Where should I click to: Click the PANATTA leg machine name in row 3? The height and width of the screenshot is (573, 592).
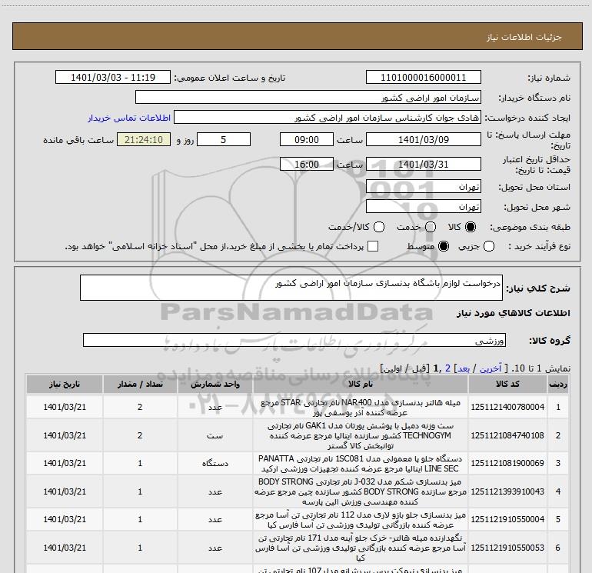[x=360, y=464]
